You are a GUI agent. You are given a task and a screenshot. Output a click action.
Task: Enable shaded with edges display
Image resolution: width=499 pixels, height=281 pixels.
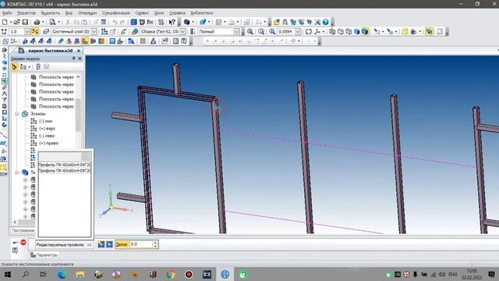coord(365,31)
